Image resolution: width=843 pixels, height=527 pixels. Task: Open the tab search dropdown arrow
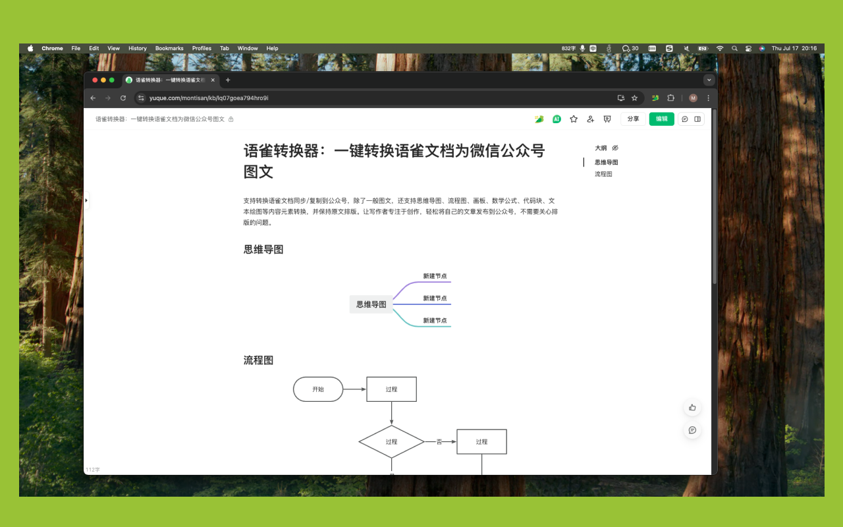click(709, 80)
